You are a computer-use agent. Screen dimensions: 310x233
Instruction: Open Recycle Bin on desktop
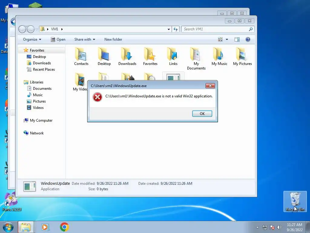[x=295, y=201]
